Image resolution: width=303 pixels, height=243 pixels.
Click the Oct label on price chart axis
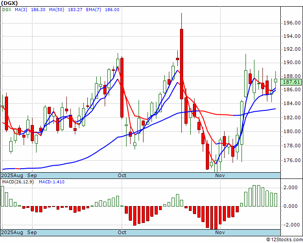click(122, 175)
